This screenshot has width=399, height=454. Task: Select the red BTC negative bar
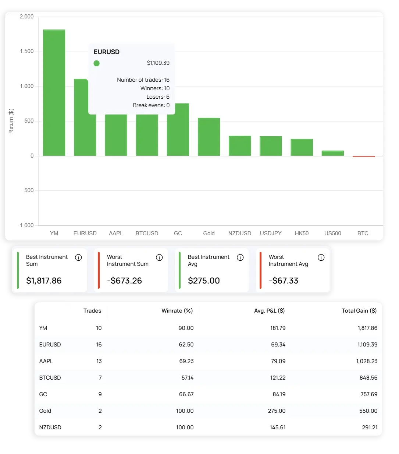pyautogui.click(x=363, y=156)
